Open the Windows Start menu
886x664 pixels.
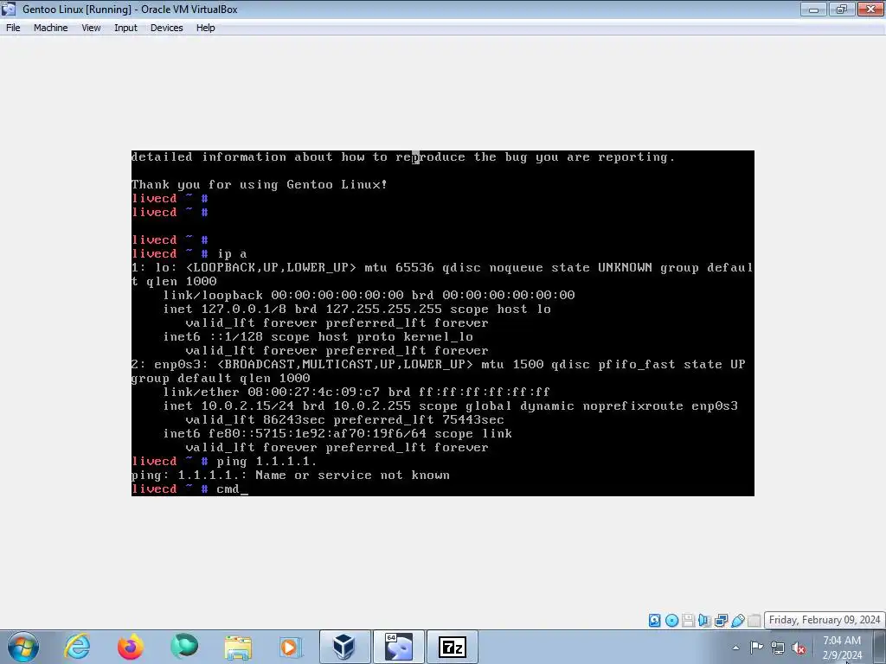point(23,647)
